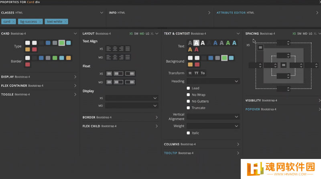Justify text for XS breakpoint
The width and height of the screenshot is (321, 179).
(128, 49)
